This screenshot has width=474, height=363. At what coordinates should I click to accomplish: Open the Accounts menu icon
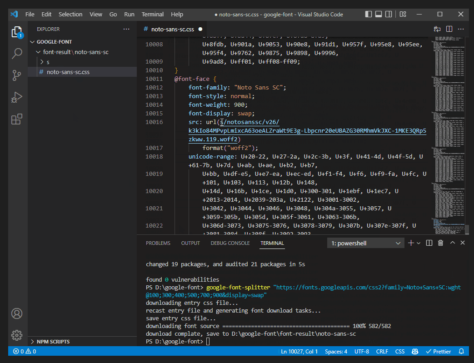coord(17,313)
